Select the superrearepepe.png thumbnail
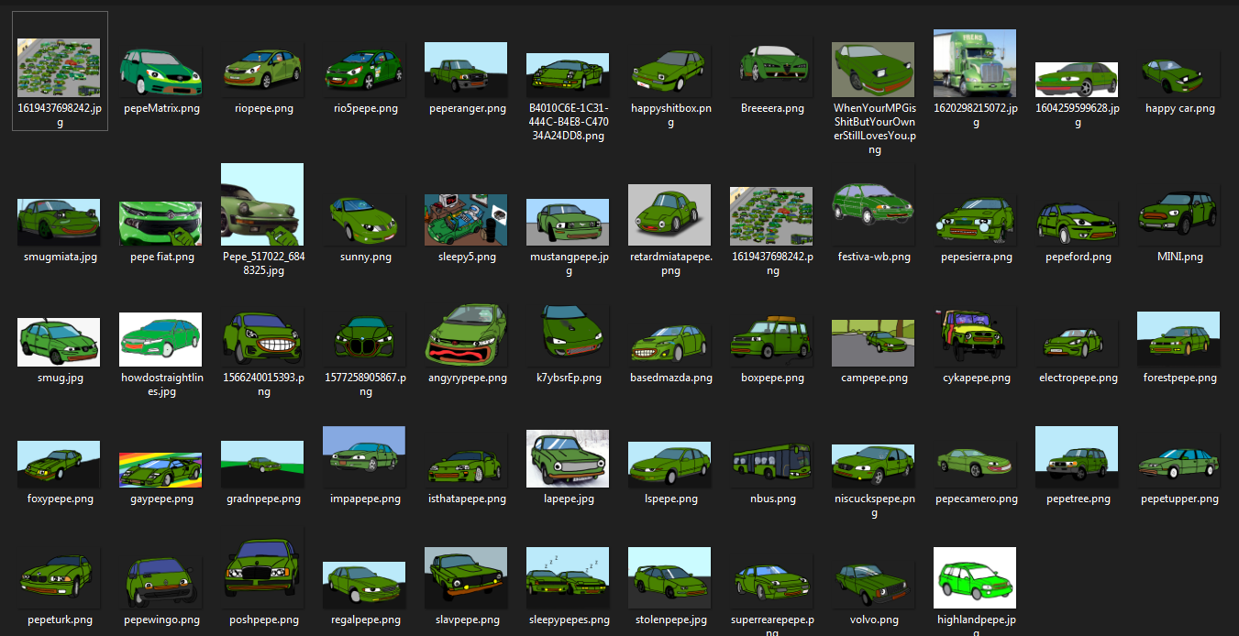The height and width of the screenshot is (636, 1239). pyautogui.click(x=772, y=585)
